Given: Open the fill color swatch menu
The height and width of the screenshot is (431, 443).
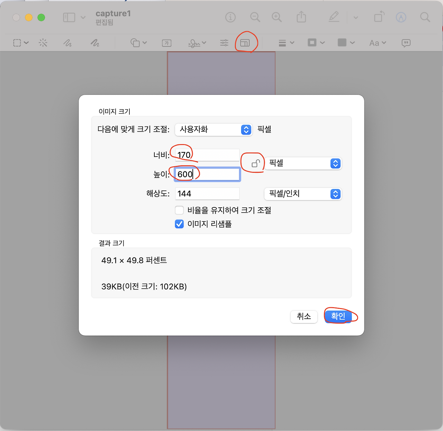Looking at the screenshot, I should point(346,43).
